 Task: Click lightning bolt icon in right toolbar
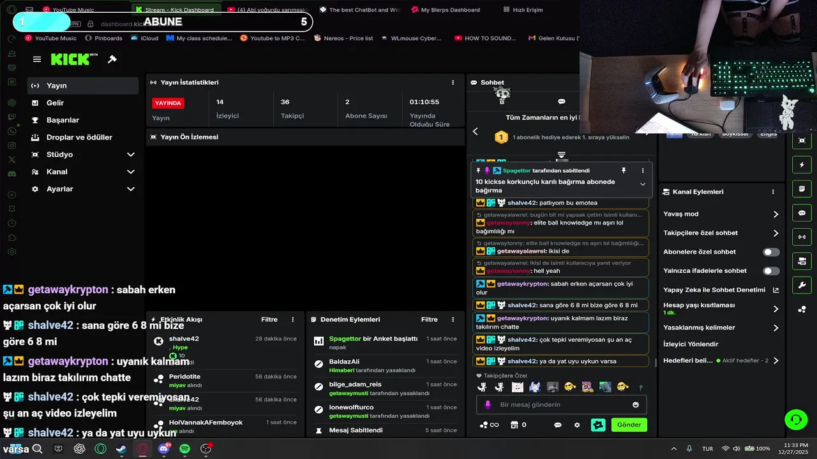(802, 165)
